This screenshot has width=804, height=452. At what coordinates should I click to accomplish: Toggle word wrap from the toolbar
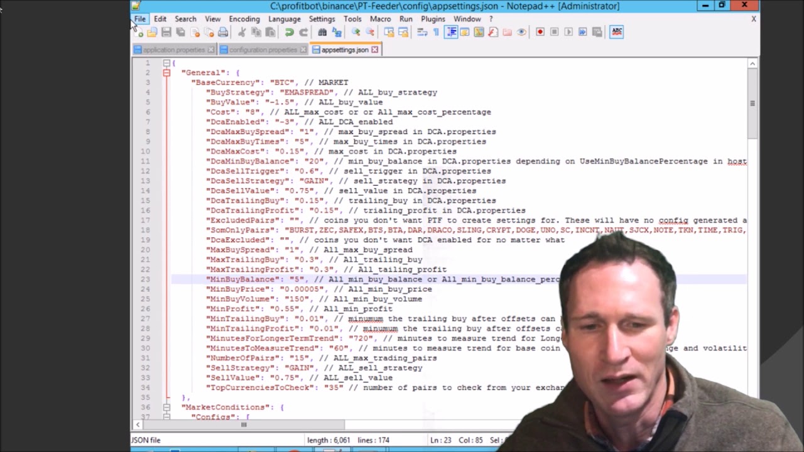(x=422, y=32)
